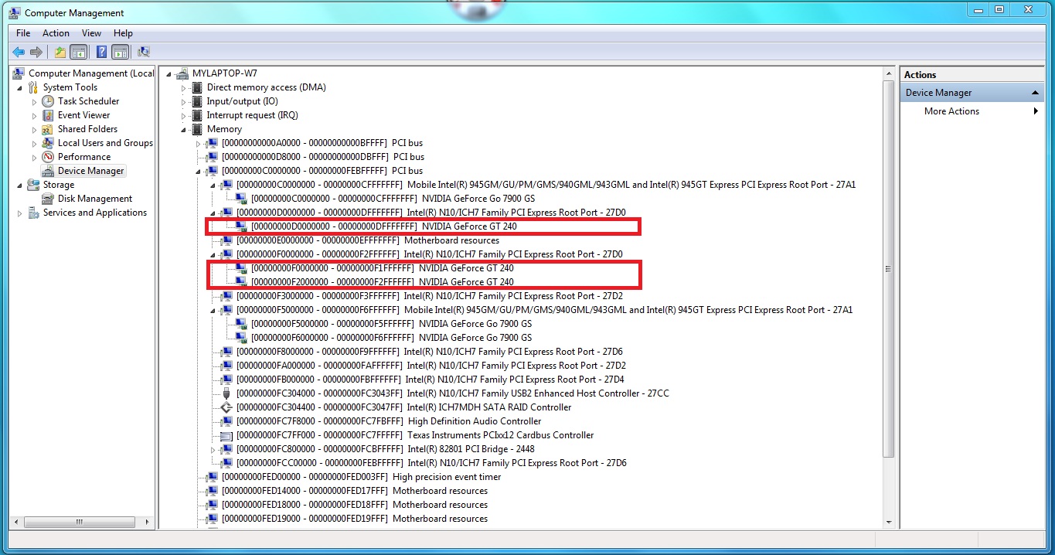Click USB2 Enhanced Host Controller plug icon
The height and width of the screenshot is (555, 1055).
226,393
